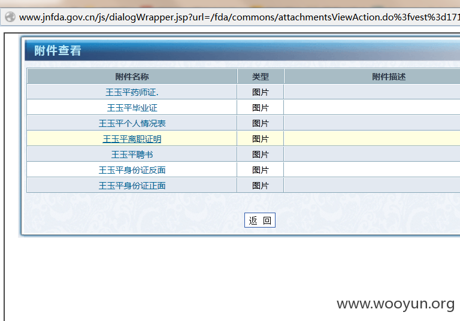Screen dimensions: 460x321
Task: Click the 类型 column header
Action: (261, 77)
